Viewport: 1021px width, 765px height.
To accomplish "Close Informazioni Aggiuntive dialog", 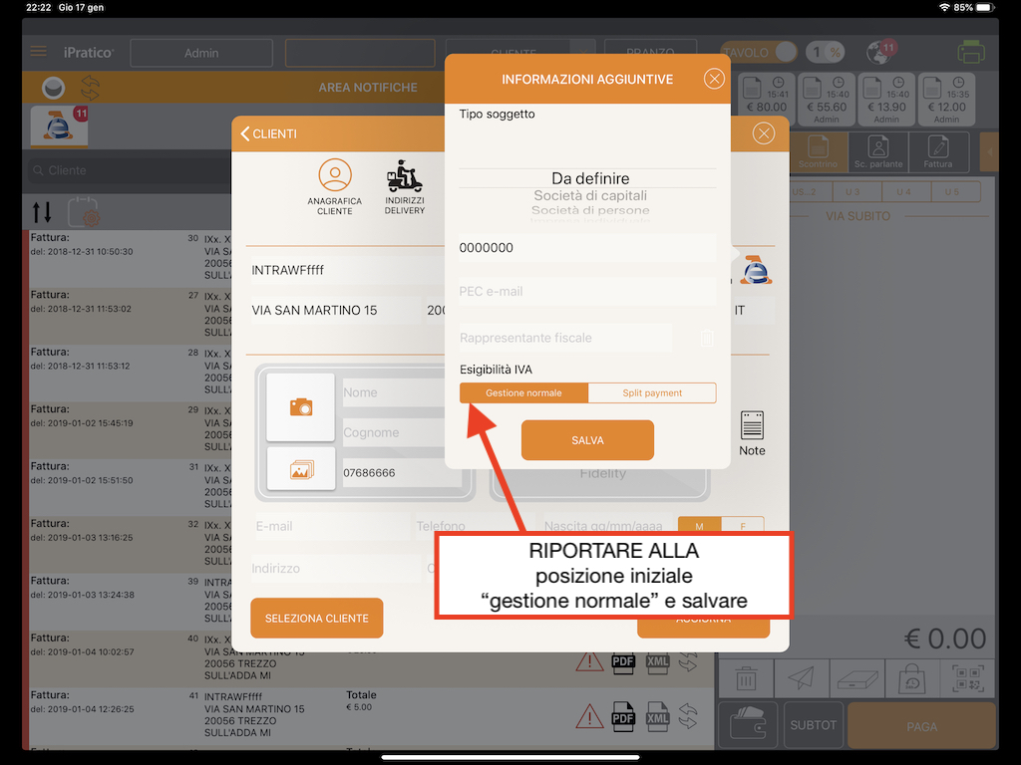I will coord(714,79).
